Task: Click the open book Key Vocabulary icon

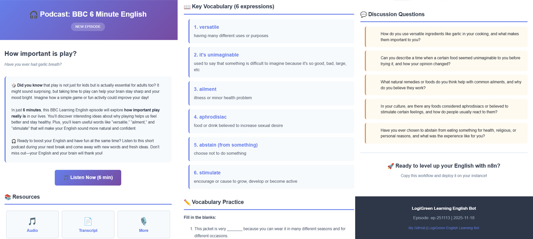Action: [187, 7]
